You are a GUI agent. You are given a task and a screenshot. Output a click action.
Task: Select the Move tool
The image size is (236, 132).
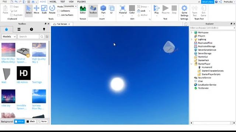(37, 10)
